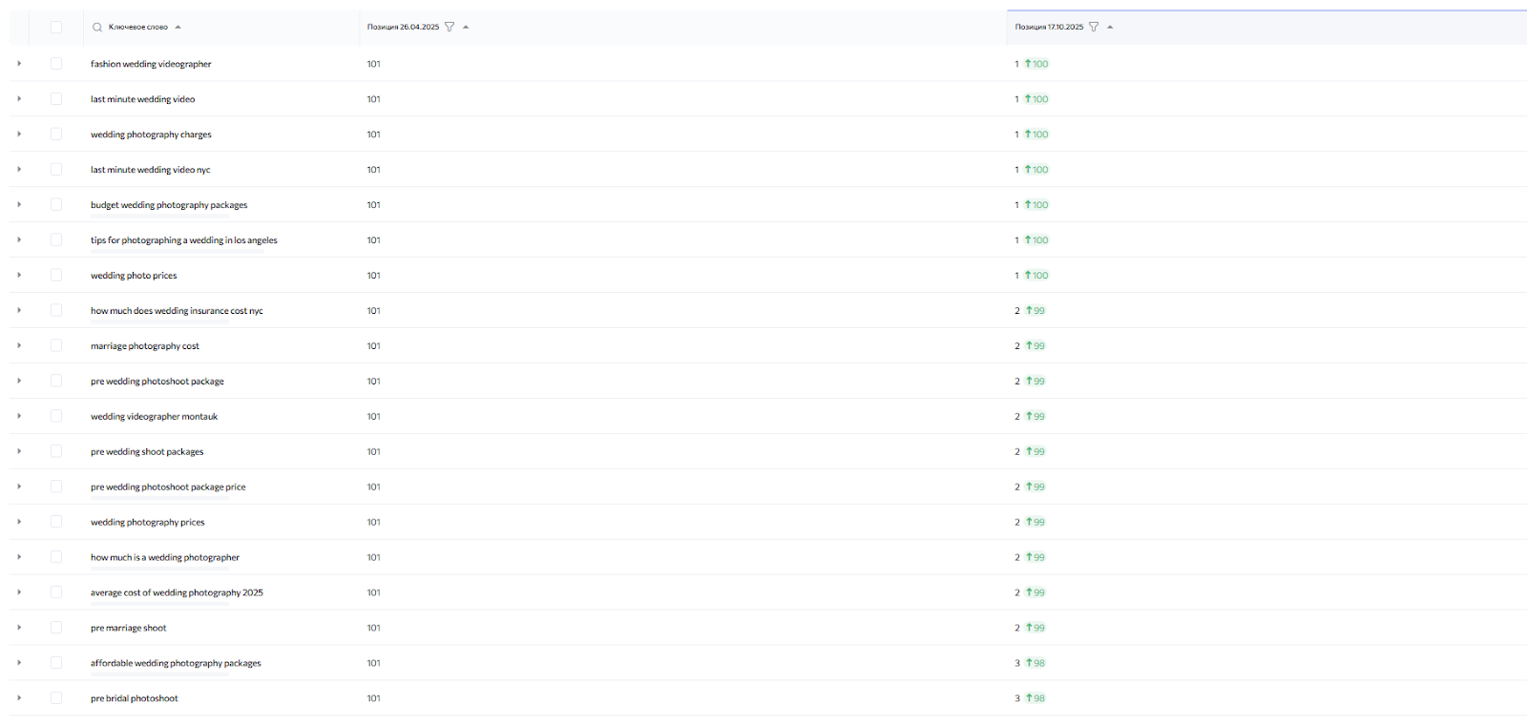Click the Позиция 17.10.2025 column header label
This screenshot has height=725, width=1527.
click(x=1049, y=28)
